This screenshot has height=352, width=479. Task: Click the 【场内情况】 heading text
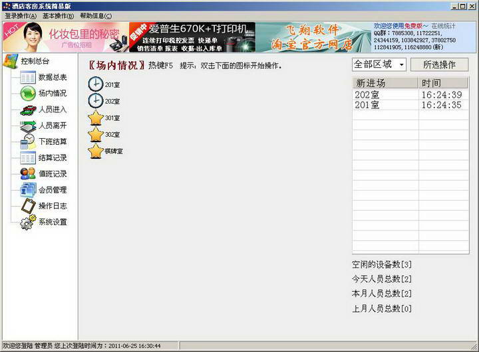116,65
